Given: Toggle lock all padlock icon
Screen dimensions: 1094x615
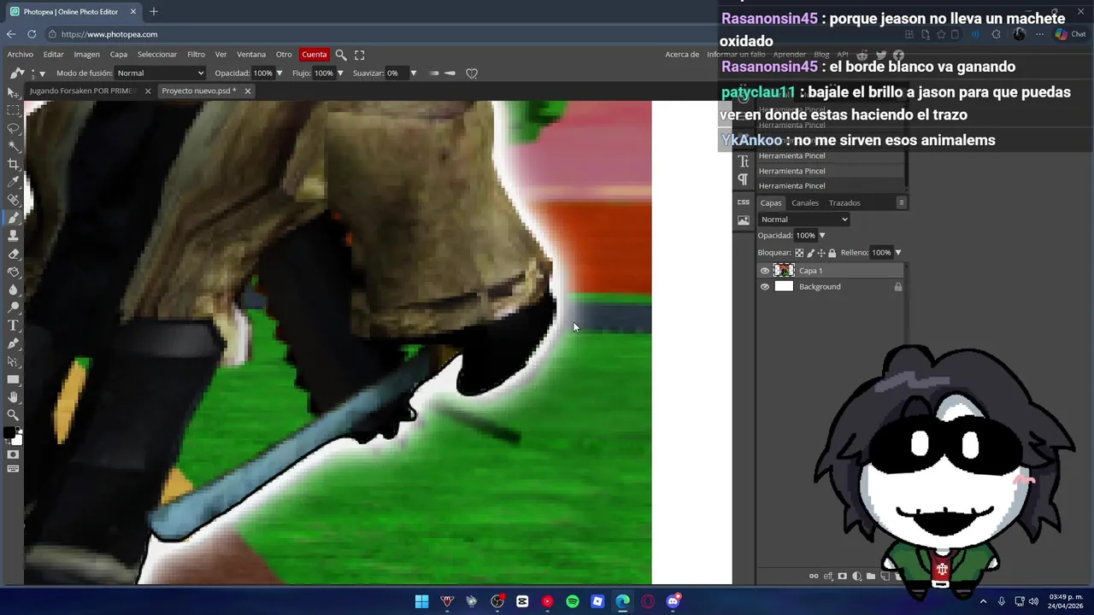Looking at the screenshot, I should pos(832,253).
